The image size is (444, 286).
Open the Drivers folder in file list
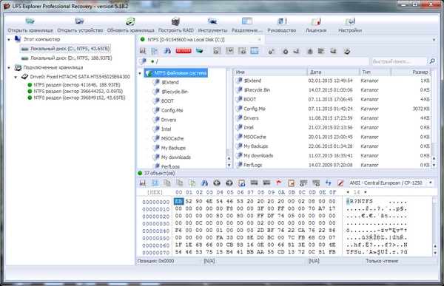[x=251, y=118]
